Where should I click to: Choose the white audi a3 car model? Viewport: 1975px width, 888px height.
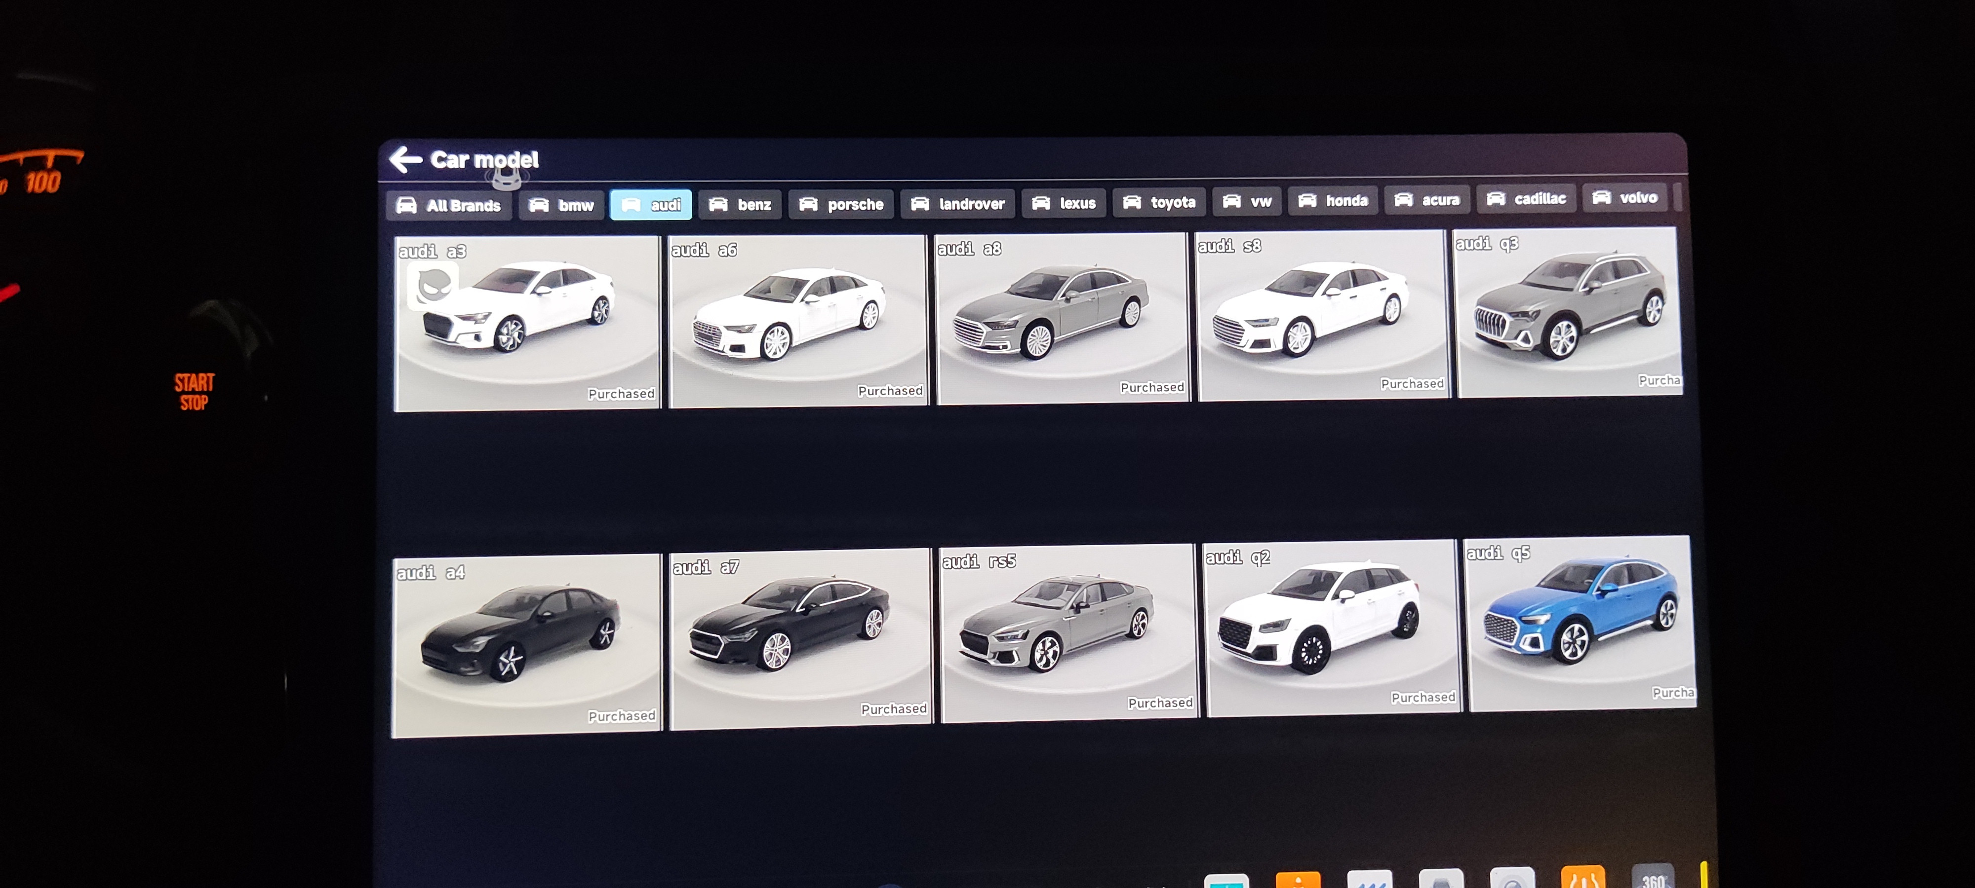click(527, 323)
